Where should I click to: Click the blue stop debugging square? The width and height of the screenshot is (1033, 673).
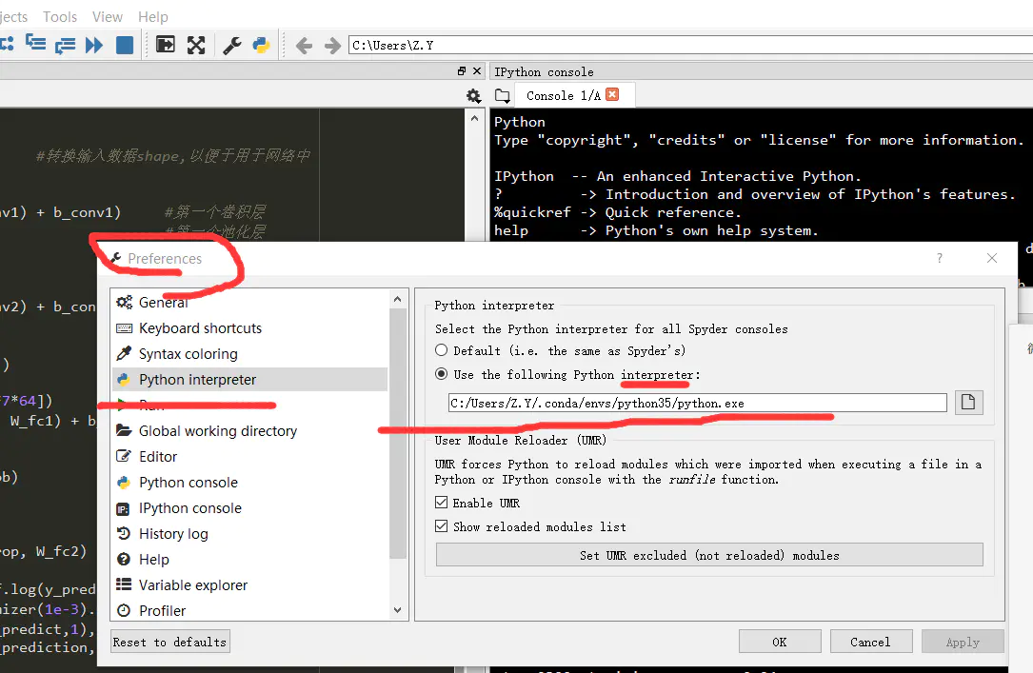[125, 45]
